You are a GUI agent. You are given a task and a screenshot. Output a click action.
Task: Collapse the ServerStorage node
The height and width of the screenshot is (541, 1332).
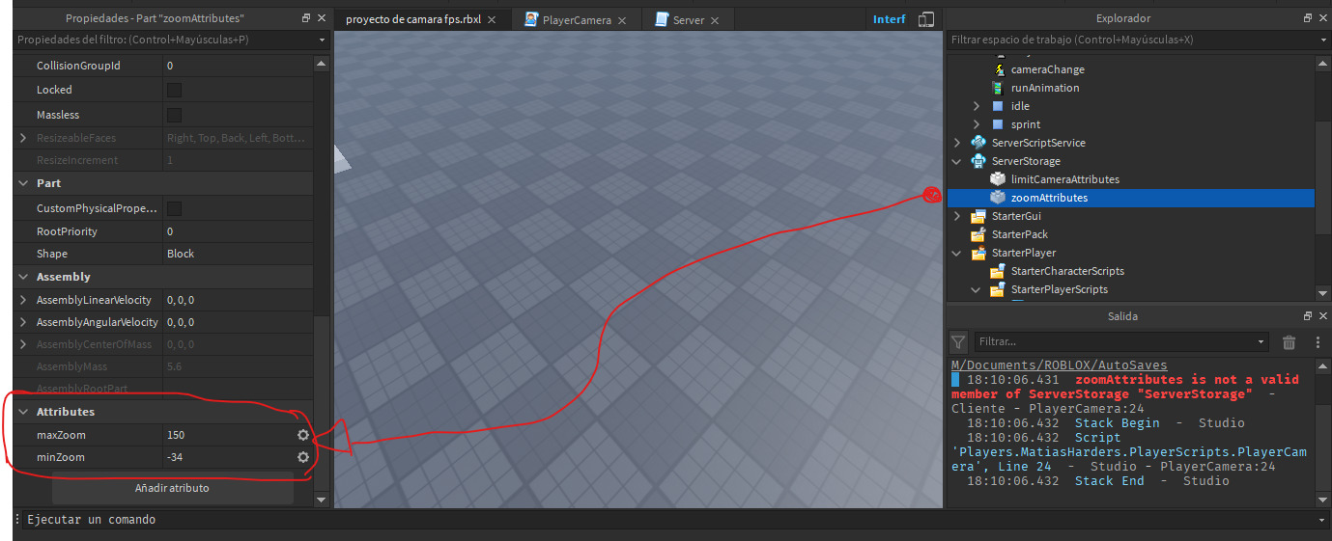coord(957,161)
